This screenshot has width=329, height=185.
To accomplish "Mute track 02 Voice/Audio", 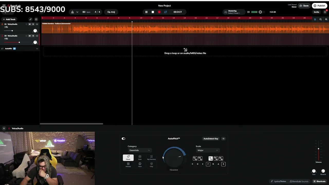I will (30, 36).
